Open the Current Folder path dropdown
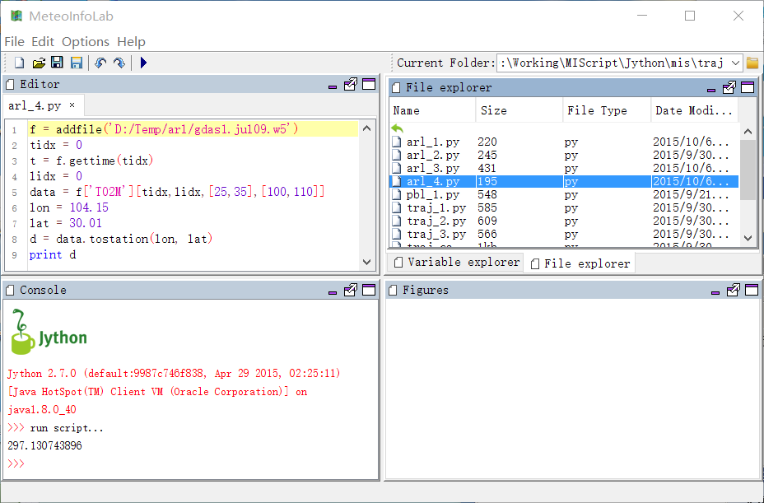 point(735,63)
